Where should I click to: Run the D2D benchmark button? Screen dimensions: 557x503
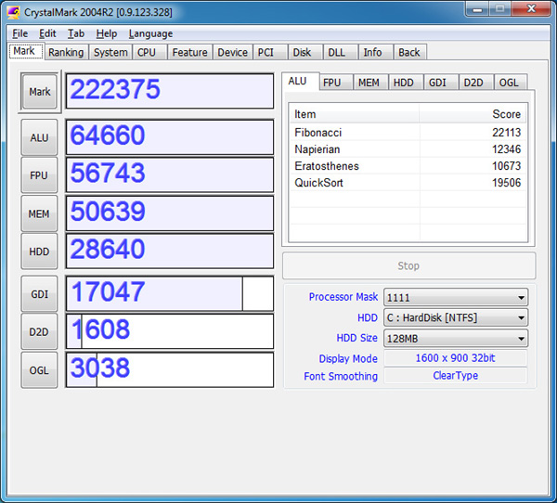(x=39, y=331)
